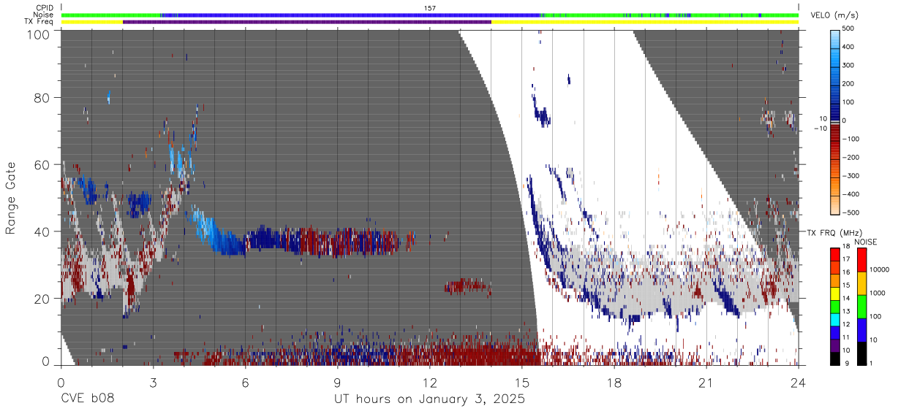898x414 pixels.
Task: Click the y-axis tick label '60'
Action: [x=42, y=165]
